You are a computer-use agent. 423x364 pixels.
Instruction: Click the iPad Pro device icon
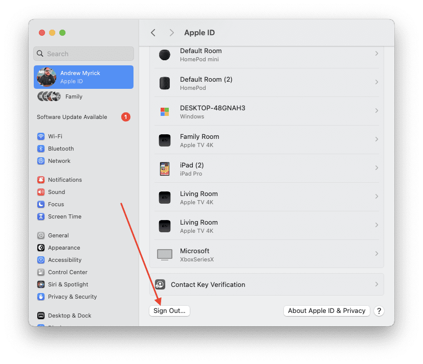click(x=165, y=169)
